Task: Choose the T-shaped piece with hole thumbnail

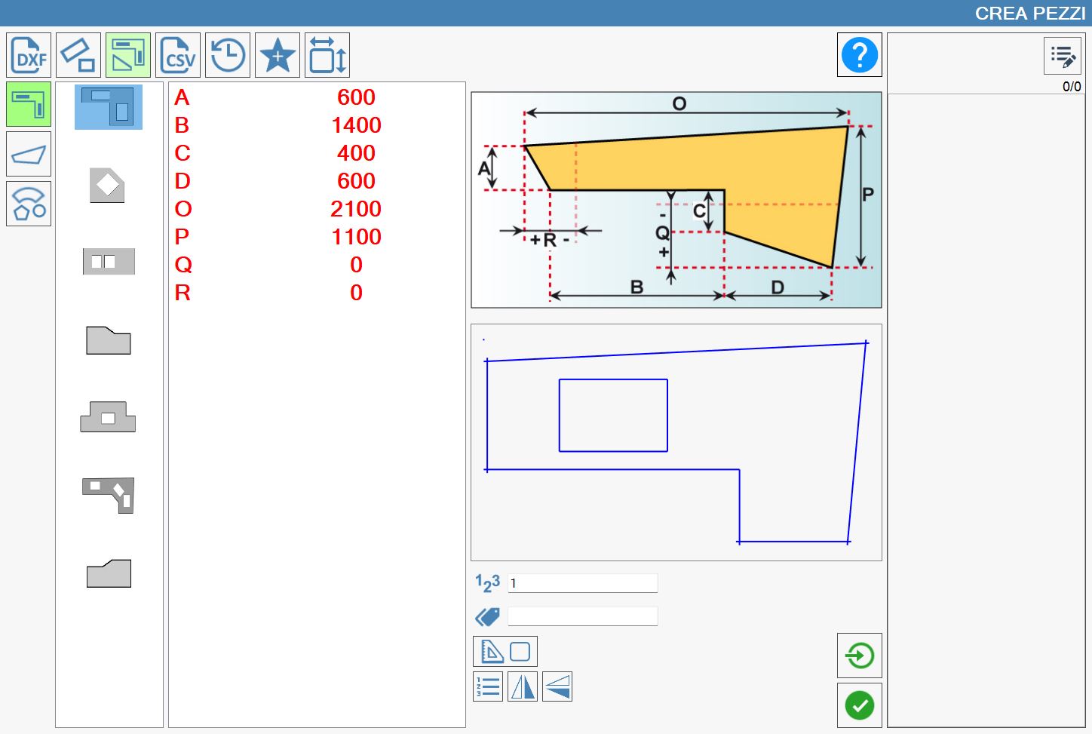Action: pyautogui.click(x=108, y=416)
